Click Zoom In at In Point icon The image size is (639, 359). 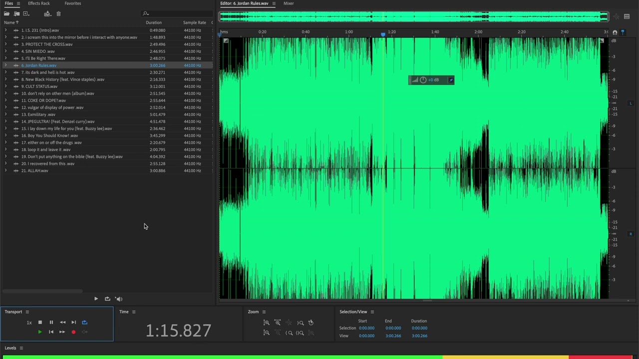(x=289, y=333)
